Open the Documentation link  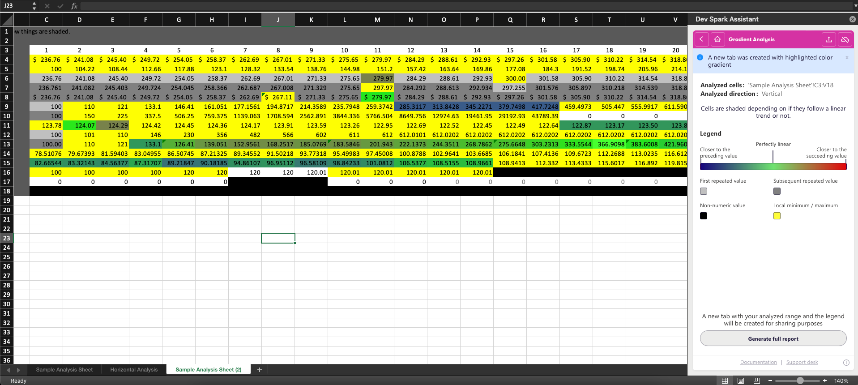[x=758, y=363]
